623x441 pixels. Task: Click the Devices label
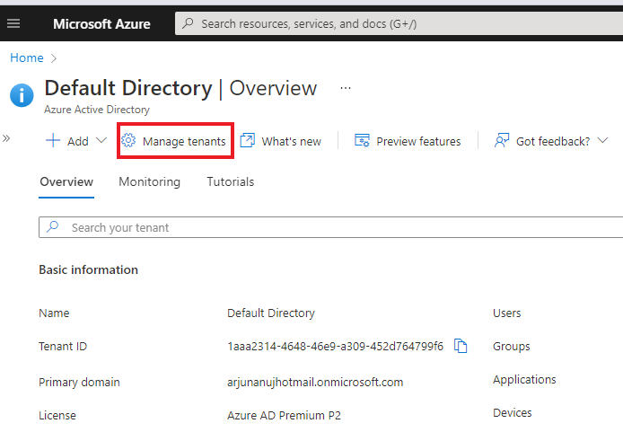pos(513,413)
